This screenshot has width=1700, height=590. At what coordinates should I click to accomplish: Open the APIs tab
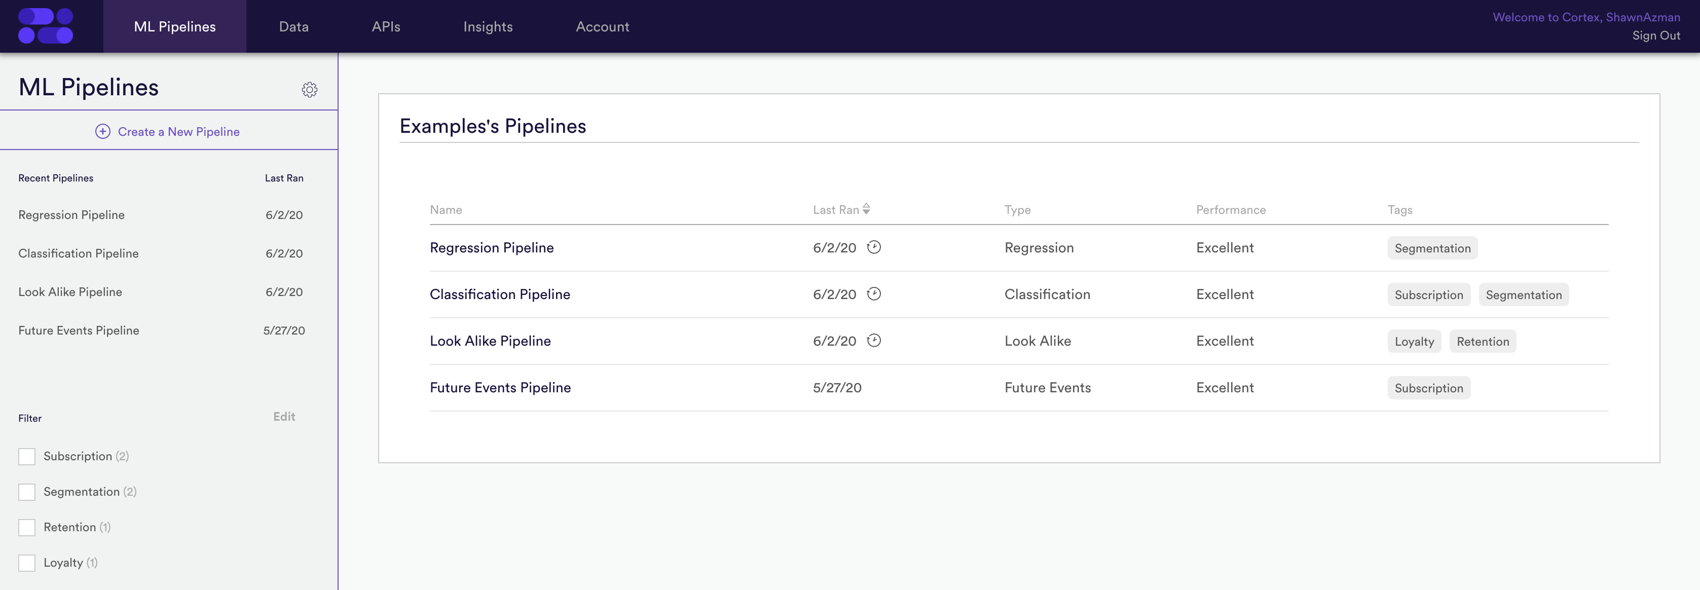pos(386,26)
